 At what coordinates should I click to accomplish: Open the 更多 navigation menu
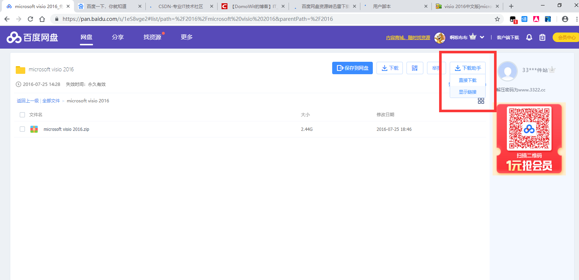click(187, 37)
